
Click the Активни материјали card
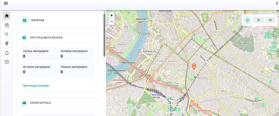(76, 54)
